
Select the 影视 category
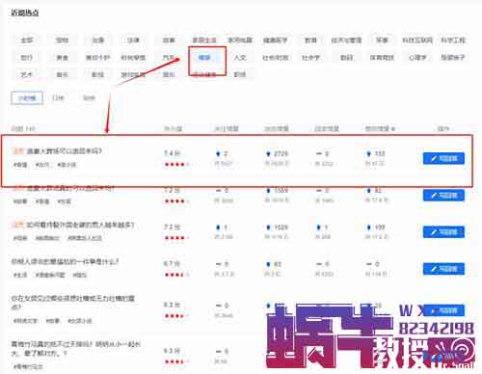click(97, 74)
